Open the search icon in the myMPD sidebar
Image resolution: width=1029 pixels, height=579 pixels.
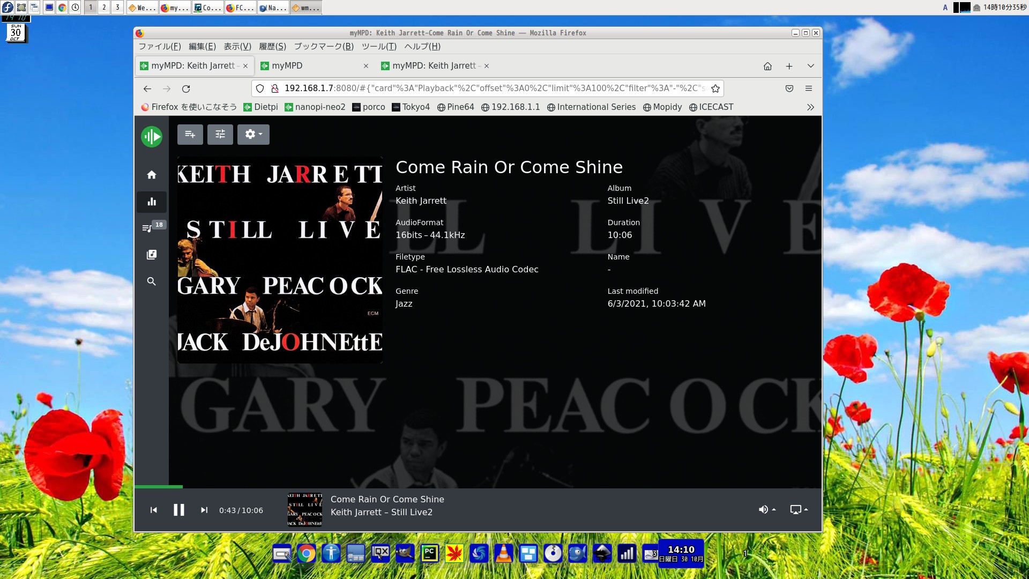point(152,281)
